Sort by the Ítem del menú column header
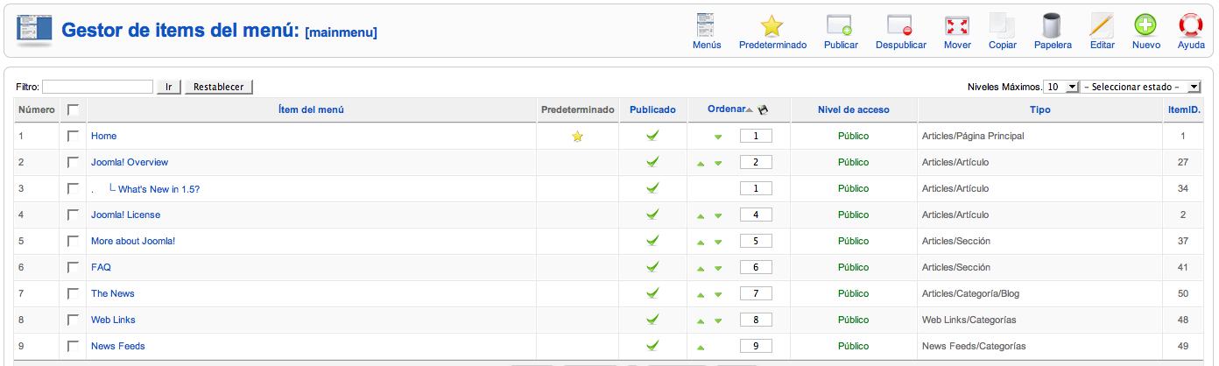This screenshot has width=1219, height=366. [310, 110]
